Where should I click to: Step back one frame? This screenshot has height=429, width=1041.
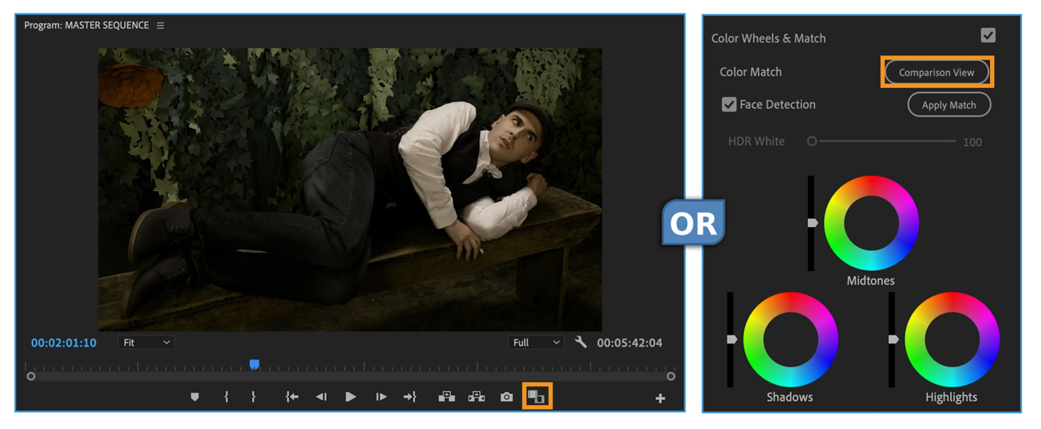point(322,397)
